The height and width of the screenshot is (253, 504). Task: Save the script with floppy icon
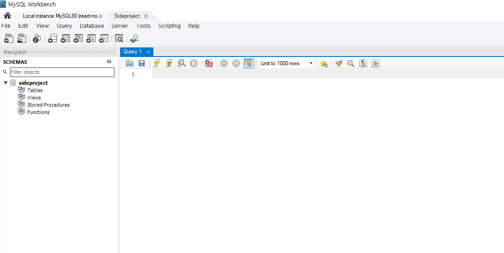pos(142,63)
